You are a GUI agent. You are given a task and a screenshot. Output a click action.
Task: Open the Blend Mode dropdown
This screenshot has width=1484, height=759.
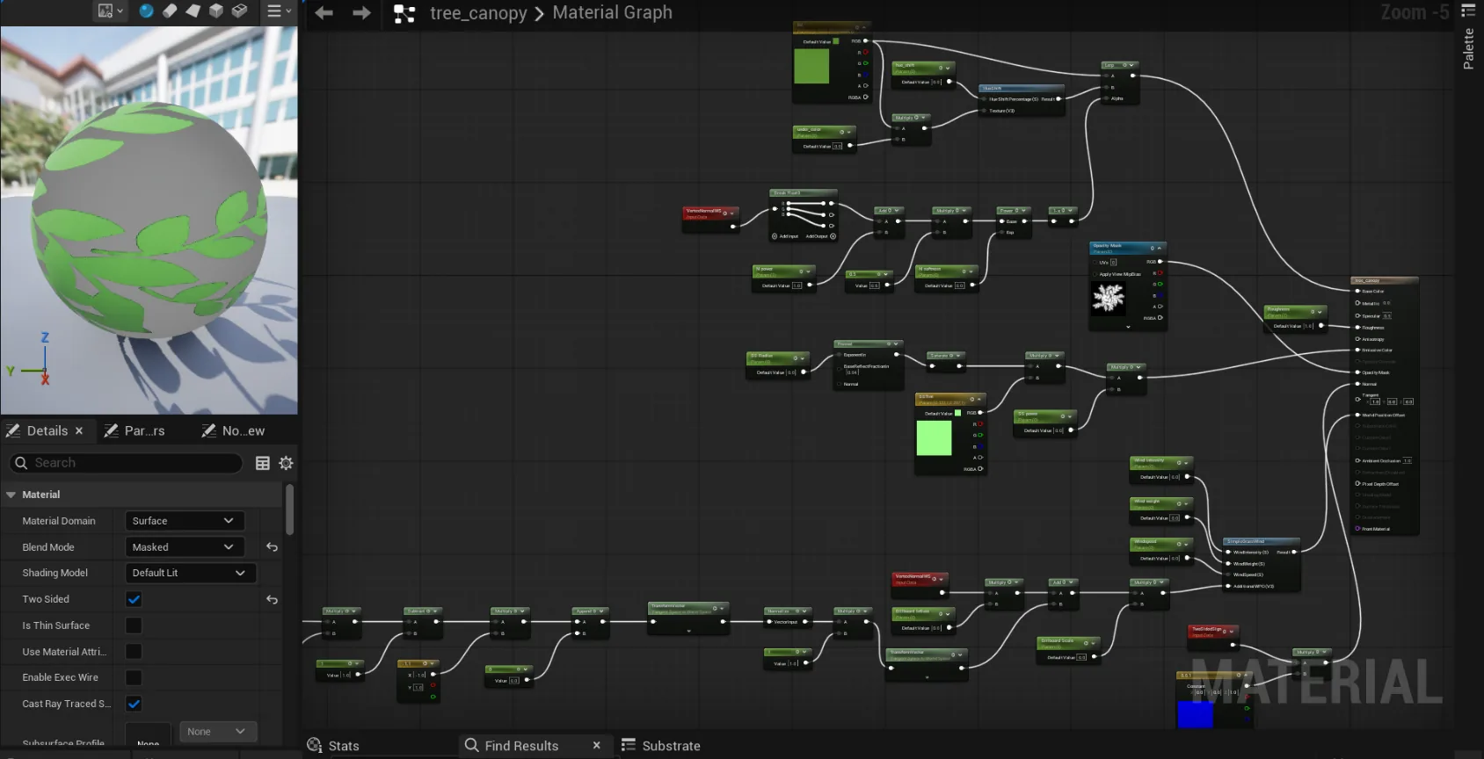pos(184,547)
